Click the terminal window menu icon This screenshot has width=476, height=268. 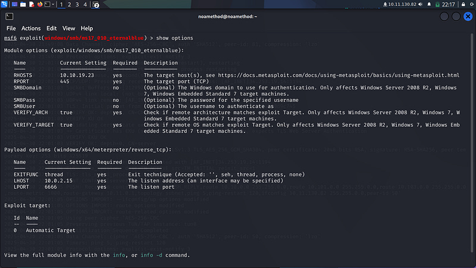pos(9,17)
